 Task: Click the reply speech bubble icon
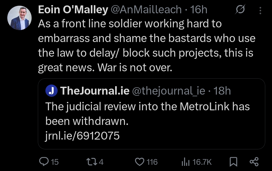pyautogui.click(x=44, y=162)
